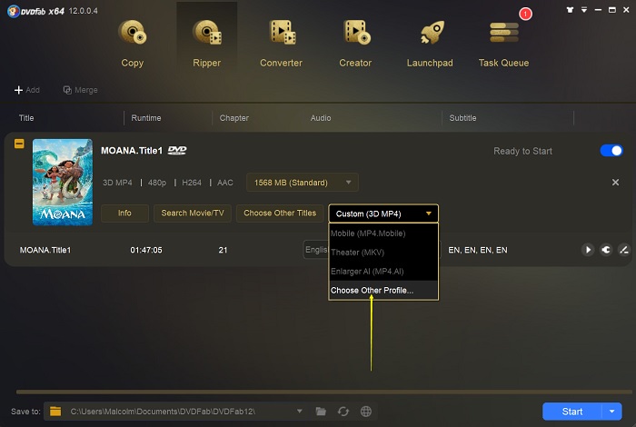Screen dimensions: 636x427
Task: Open Advanced Settings wrench icon
Action: [606, 250]
